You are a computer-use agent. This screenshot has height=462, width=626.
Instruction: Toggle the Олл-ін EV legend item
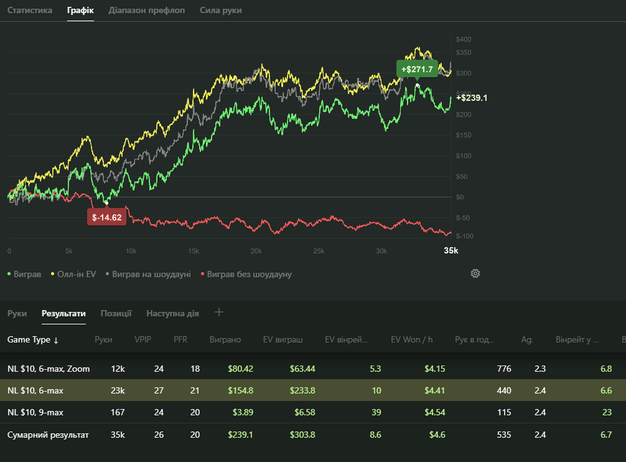coord(73,274)
